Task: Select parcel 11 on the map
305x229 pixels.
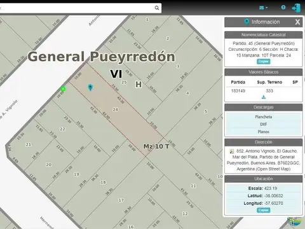Action: tap(193, 186)
